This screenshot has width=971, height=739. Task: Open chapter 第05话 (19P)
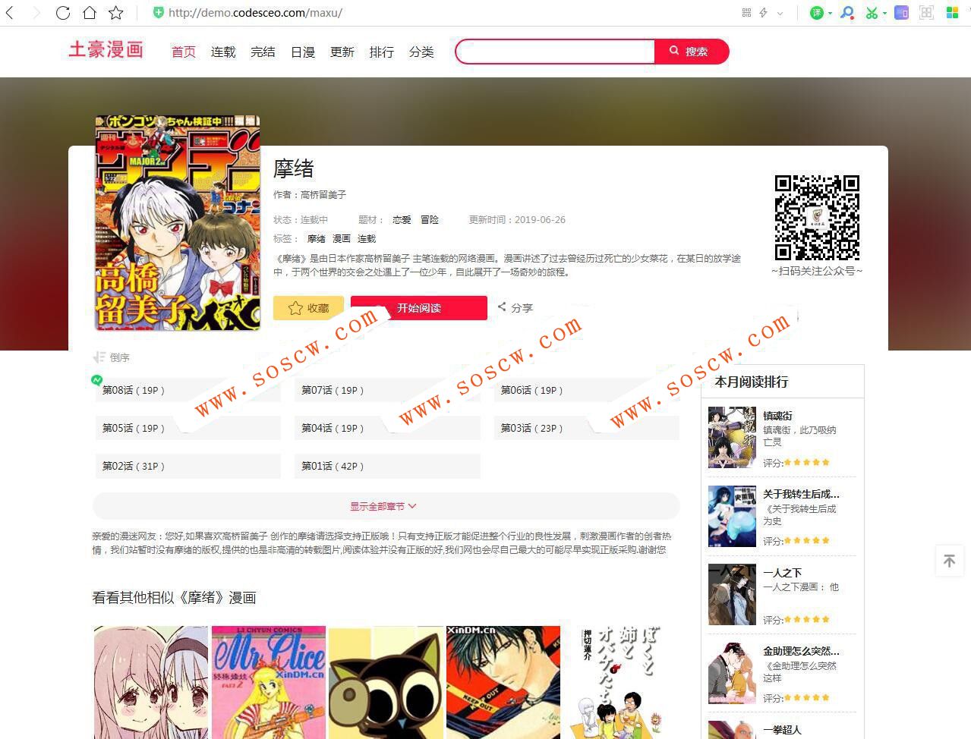tap(188, 428)
